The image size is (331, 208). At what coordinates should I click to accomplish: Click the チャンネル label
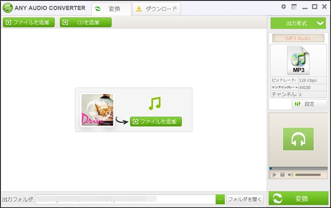[x=284, y=94]
